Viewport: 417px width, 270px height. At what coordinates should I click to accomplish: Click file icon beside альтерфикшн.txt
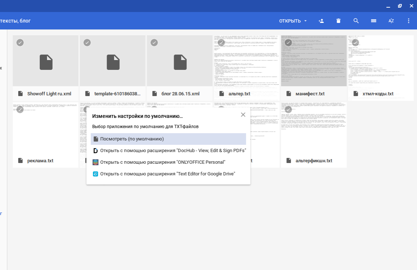click(289, 160)
